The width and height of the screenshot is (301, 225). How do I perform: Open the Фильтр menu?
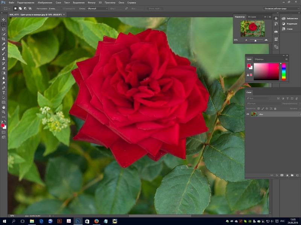[x=91, y=3]
